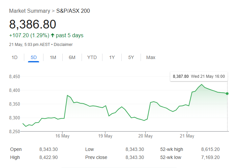
Task: Click the Wed 21 May 16:00 tooltip label
Action: point(208,76)
